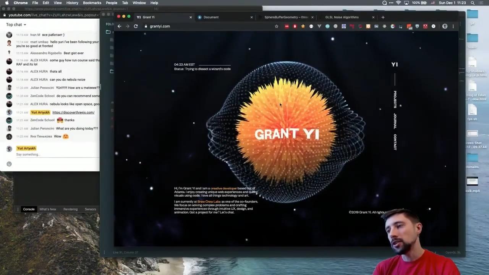Switch to the Rendering tab in DevTools
The image size is (489, 275).
(x=70, y=209)
